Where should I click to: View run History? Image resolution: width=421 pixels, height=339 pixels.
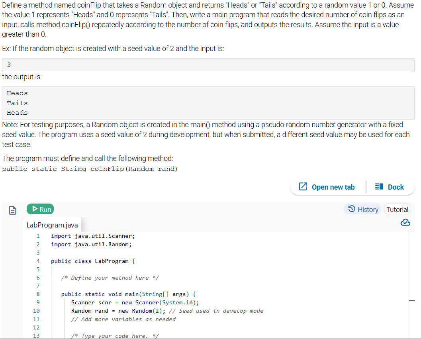click(x=362, y=209)
